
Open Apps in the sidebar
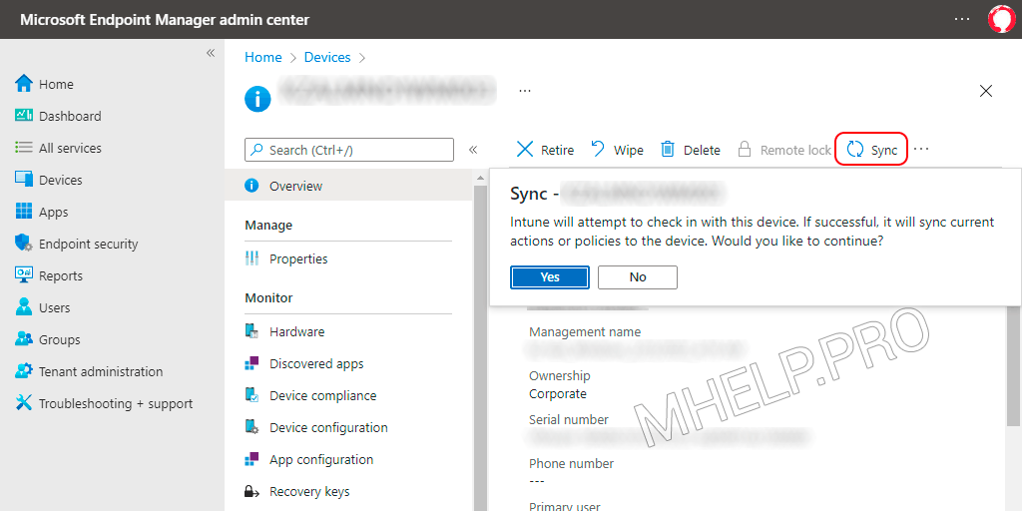42,212
